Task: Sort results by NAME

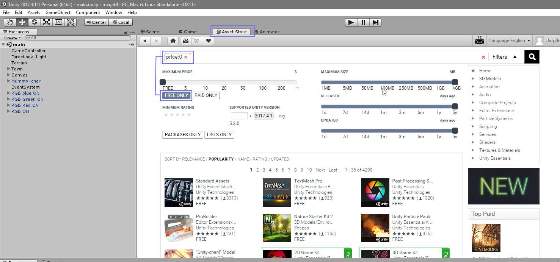Action: [243, 159]
